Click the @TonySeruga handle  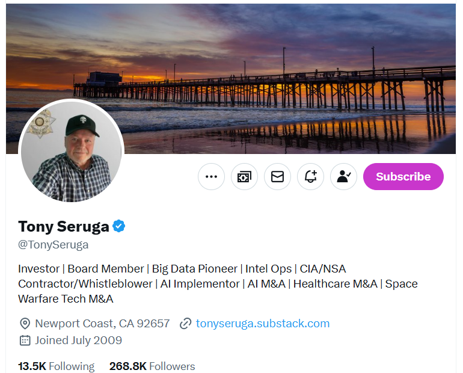[54, 245]
